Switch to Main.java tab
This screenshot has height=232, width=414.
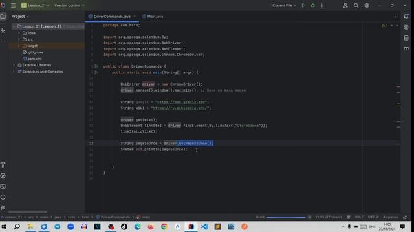153,17
